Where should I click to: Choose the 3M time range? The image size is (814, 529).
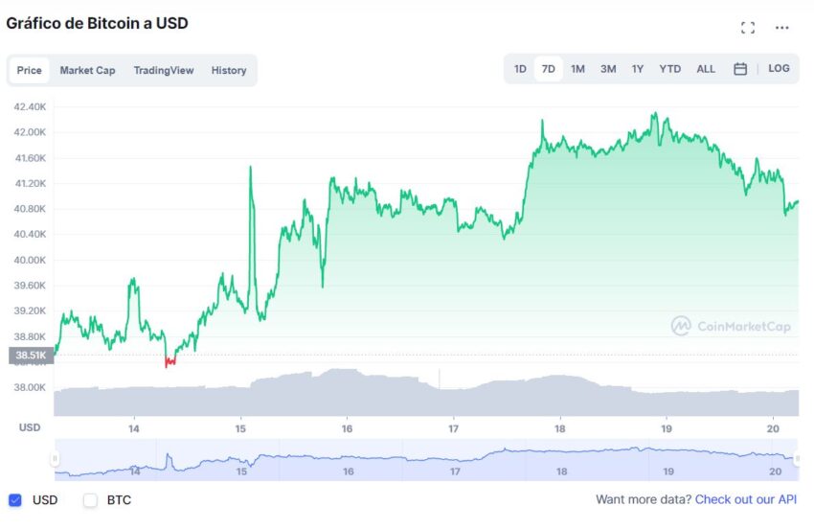click(x=608, y=69)
